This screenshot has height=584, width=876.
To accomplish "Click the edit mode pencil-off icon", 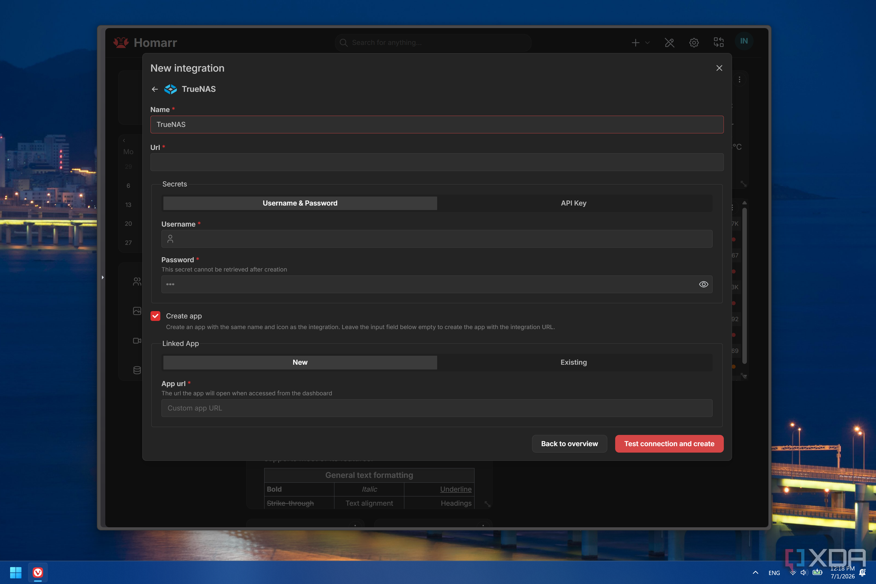I will point(669,42).
